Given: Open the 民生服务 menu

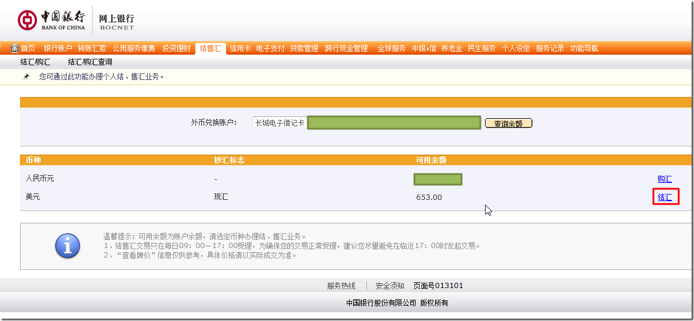Looking at the screenshot, I should [x=482, y=49].
